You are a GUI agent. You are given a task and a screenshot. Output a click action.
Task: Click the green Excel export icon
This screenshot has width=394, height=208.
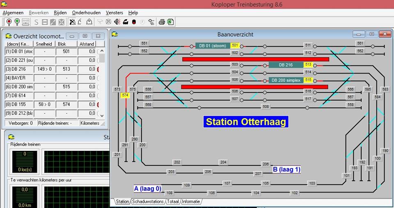coord(170,22)
